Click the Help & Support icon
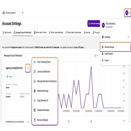Viewport: 131px width, 131px height. click(103, 54)
